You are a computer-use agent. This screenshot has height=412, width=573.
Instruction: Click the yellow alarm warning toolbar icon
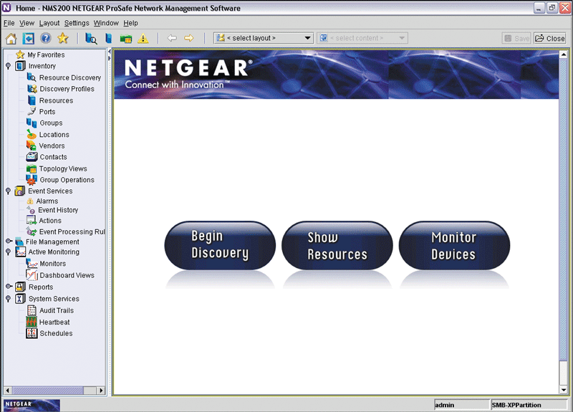(143, 39)
